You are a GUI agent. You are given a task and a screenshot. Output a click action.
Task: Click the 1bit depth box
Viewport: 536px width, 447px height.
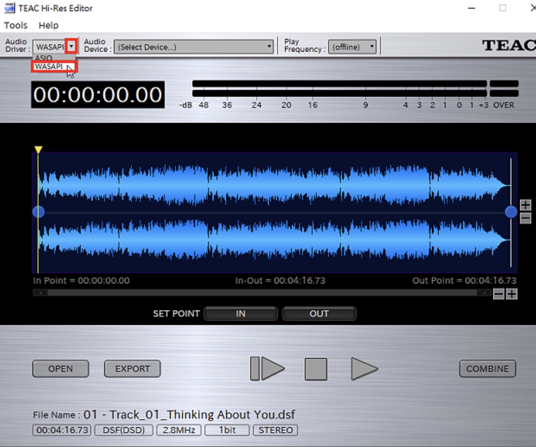pyautogui.click(x=227, y=430)
